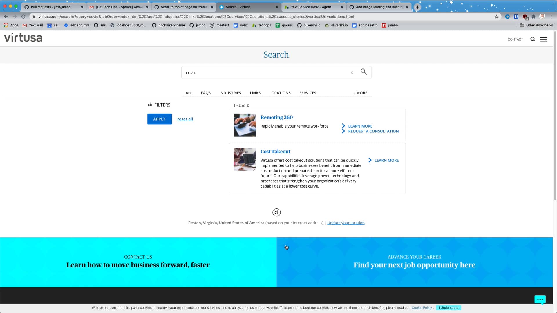Open the Other Bookmarks folder
Screen dimensions: 557x313
[536, 25]
